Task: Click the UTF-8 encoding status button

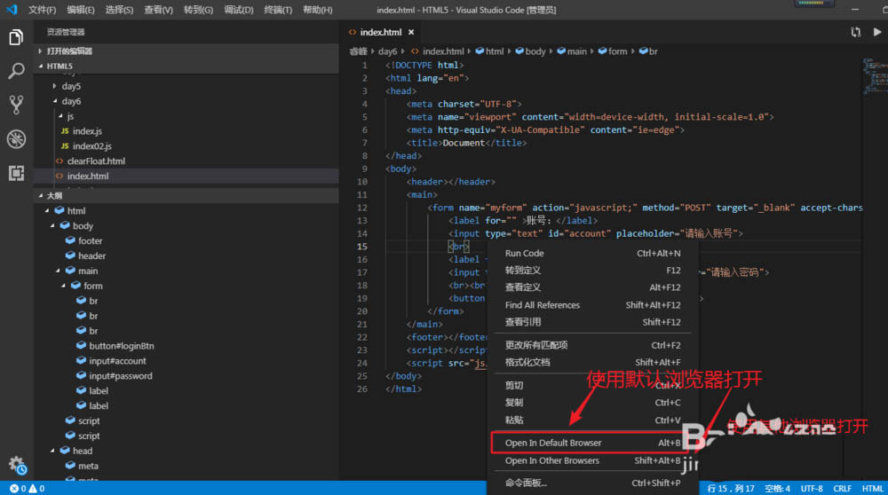Action: coord(812,488)
